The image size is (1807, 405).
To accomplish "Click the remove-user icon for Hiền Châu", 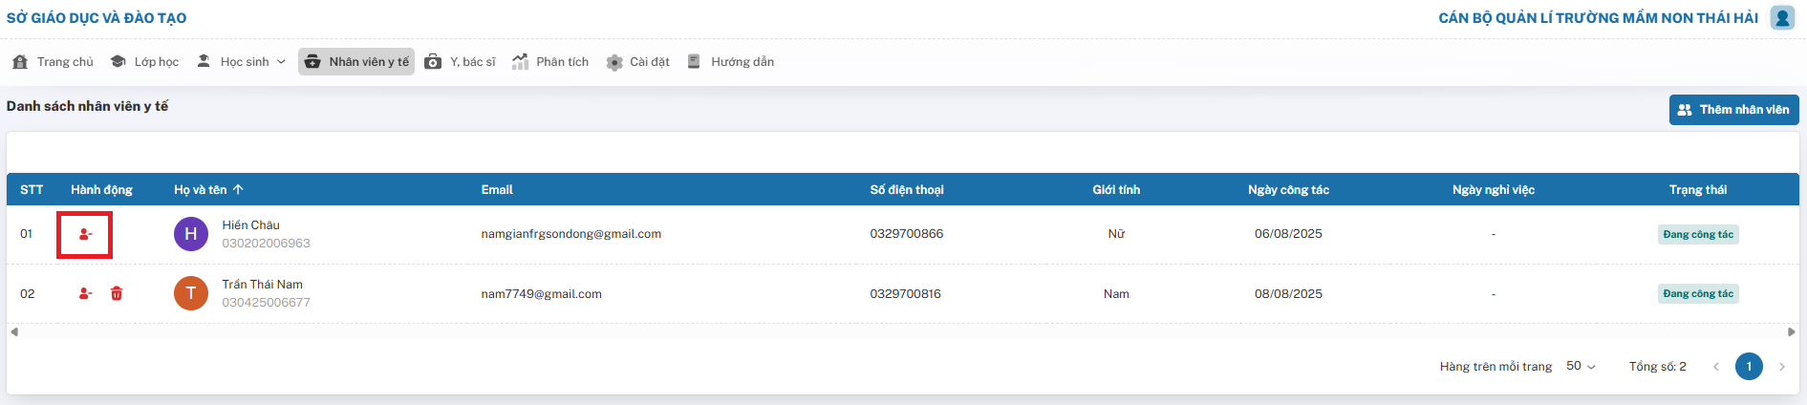I will pos(85,234).
